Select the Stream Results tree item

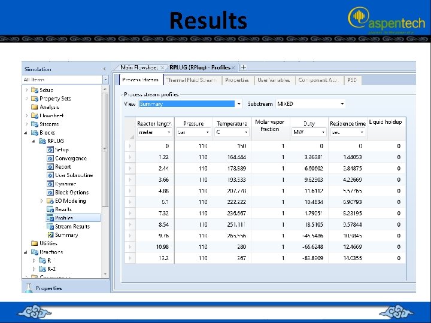click(72, 226)
